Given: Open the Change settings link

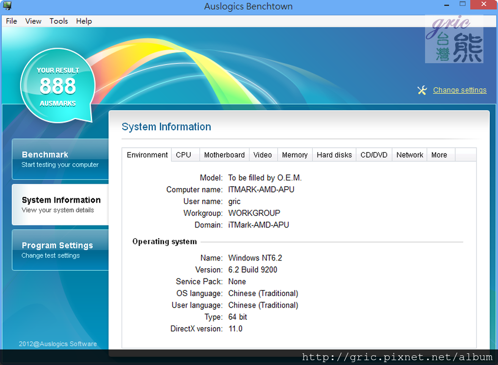Looking at the screenshot, I should (460, 90).
